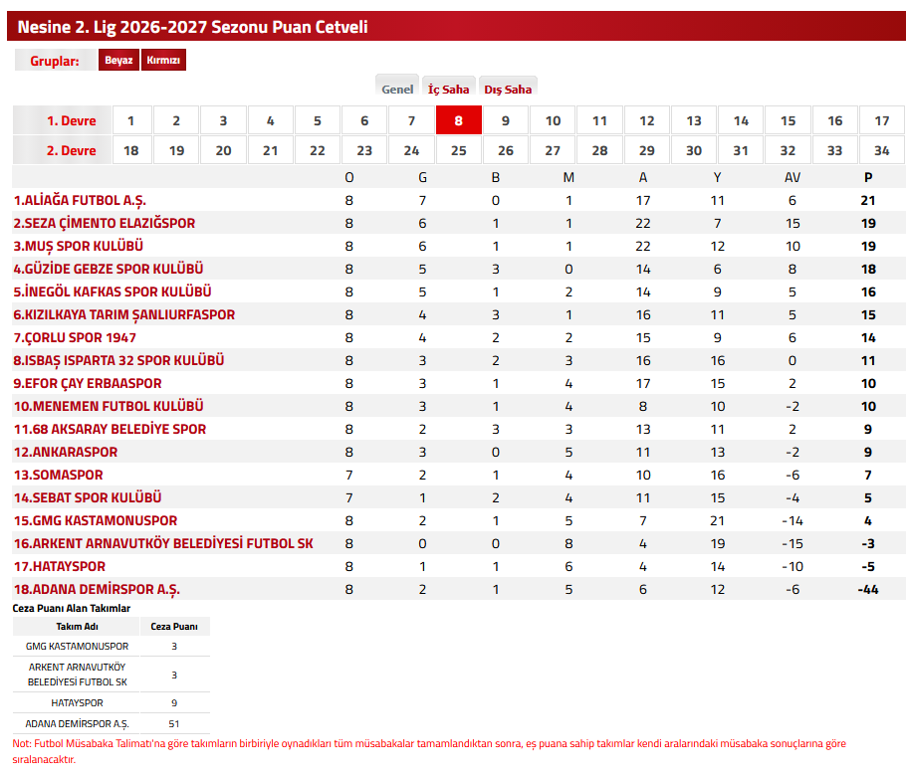Screen dimensions: 907x774
Task: Open the MUŞ SPOR KULÜBÜ link
Action: coord(78,247)
